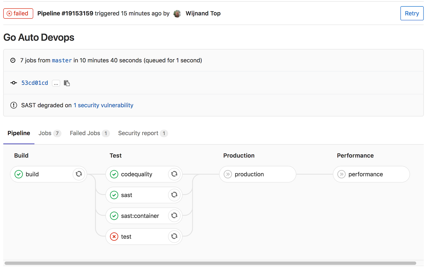Click retry icon next to codequality job
The height and width of the screenshot is (269, 427).
click(174, 174)
